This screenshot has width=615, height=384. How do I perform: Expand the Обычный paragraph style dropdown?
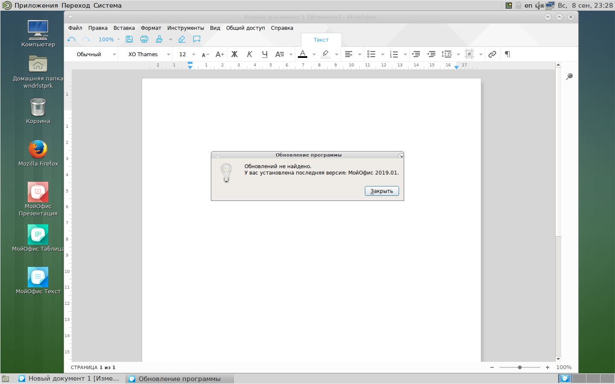(x=114, y=54)
